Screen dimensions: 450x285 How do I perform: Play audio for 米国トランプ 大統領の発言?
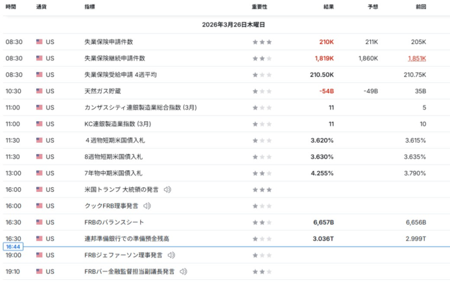167,189
